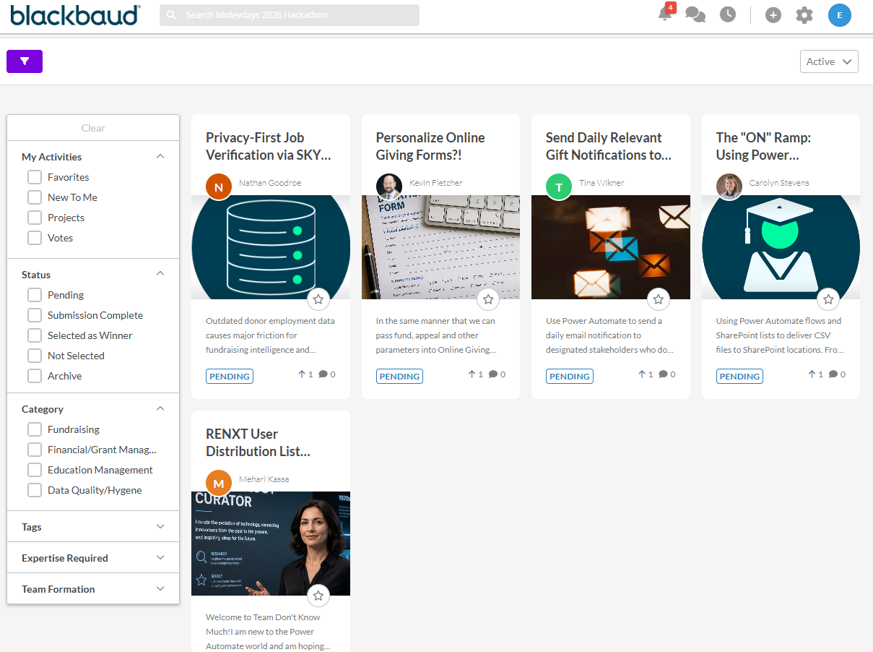
Task: Open Privacy-First Job Verification via SKY idea
Action: [269, 146]
